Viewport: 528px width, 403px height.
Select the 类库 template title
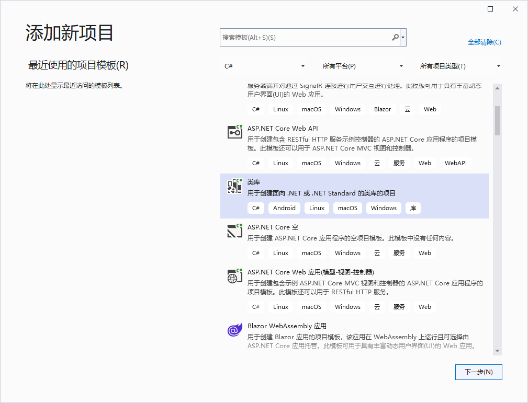click(x=254, y=182)
